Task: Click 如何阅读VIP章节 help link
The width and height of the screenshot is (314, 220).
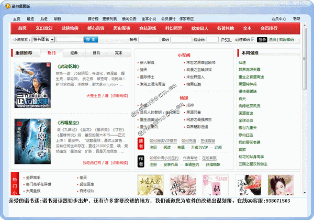Action: click(x=163, y=141)
